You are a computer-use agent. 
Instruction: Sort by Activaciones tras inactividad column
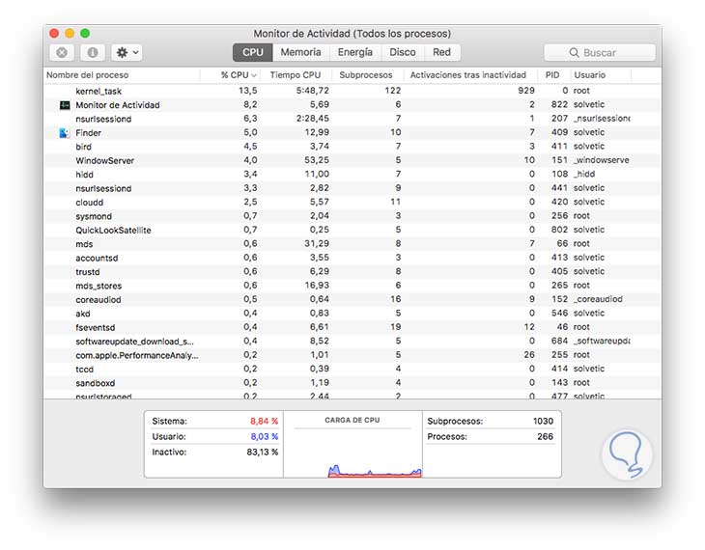(468, 75)
